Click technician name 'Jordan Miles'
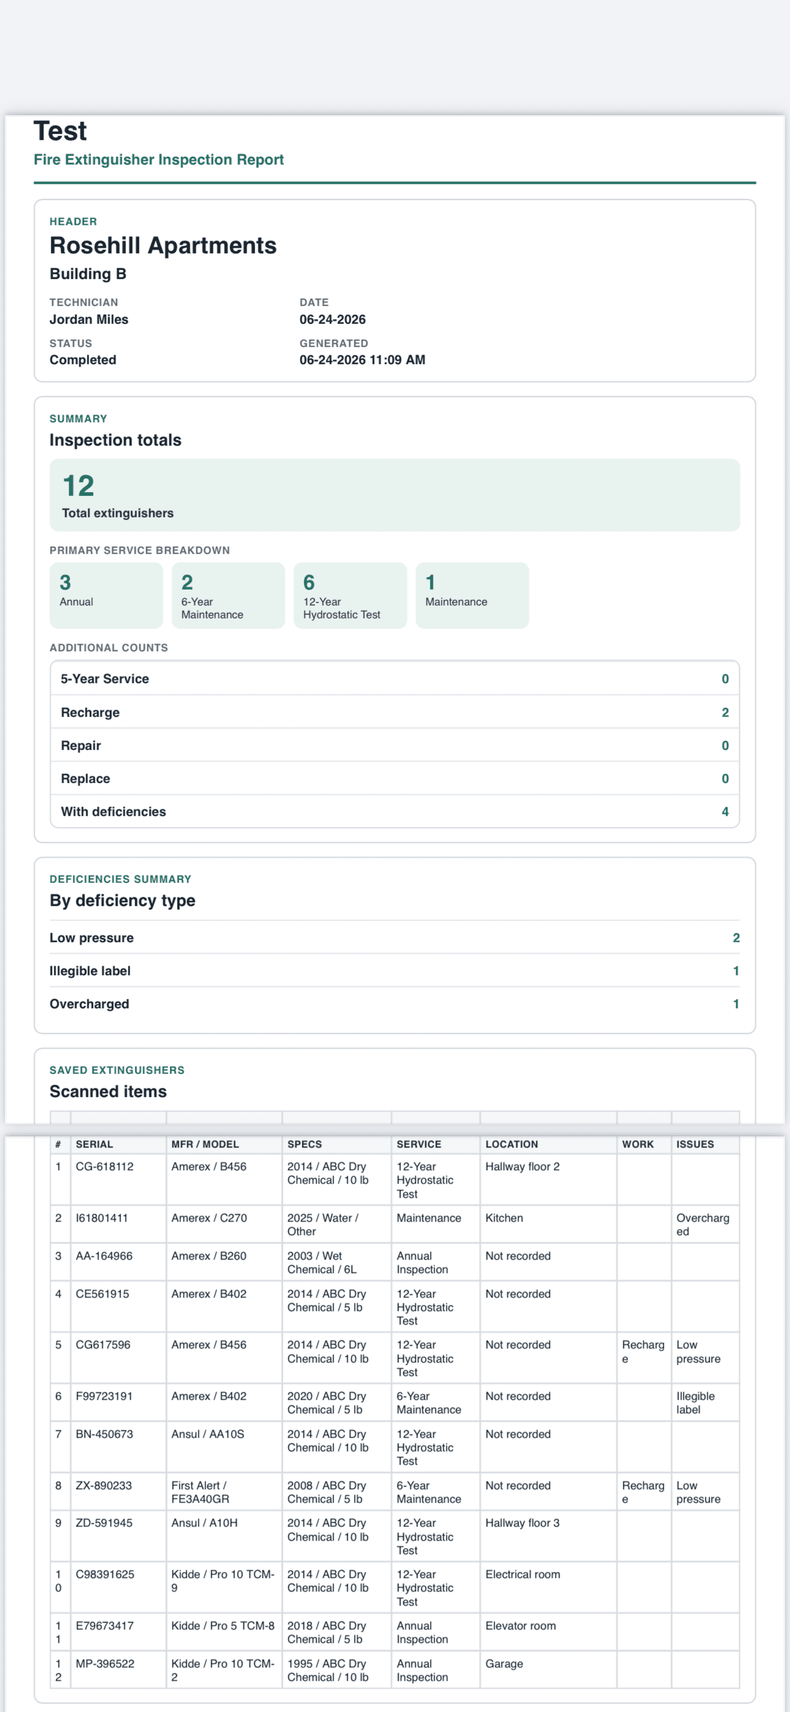The width and height of the screenshot is (790, 1712). 89,319
